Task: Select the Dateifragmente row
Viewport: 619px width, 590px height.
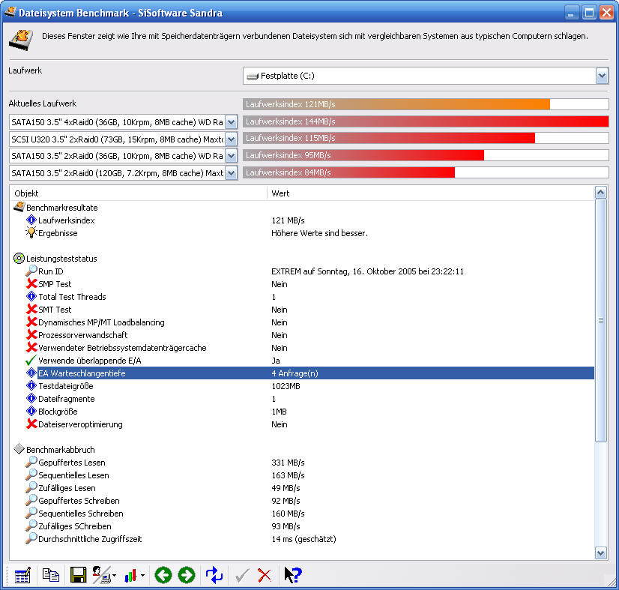Action: pos(310,399)
